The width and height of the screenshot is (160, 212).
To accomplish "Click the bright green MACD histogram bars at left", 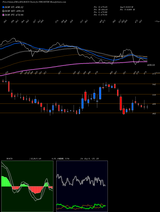I will point(6,181).
